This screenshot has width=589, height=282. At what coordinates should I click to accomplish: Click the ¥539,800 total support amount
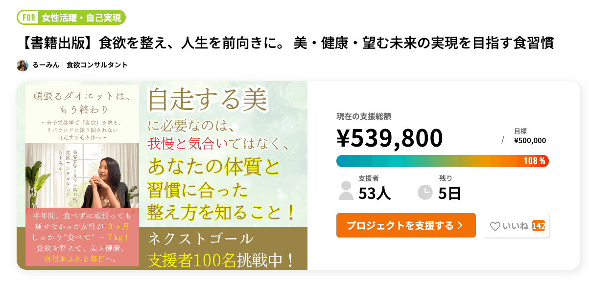[389, 138]
